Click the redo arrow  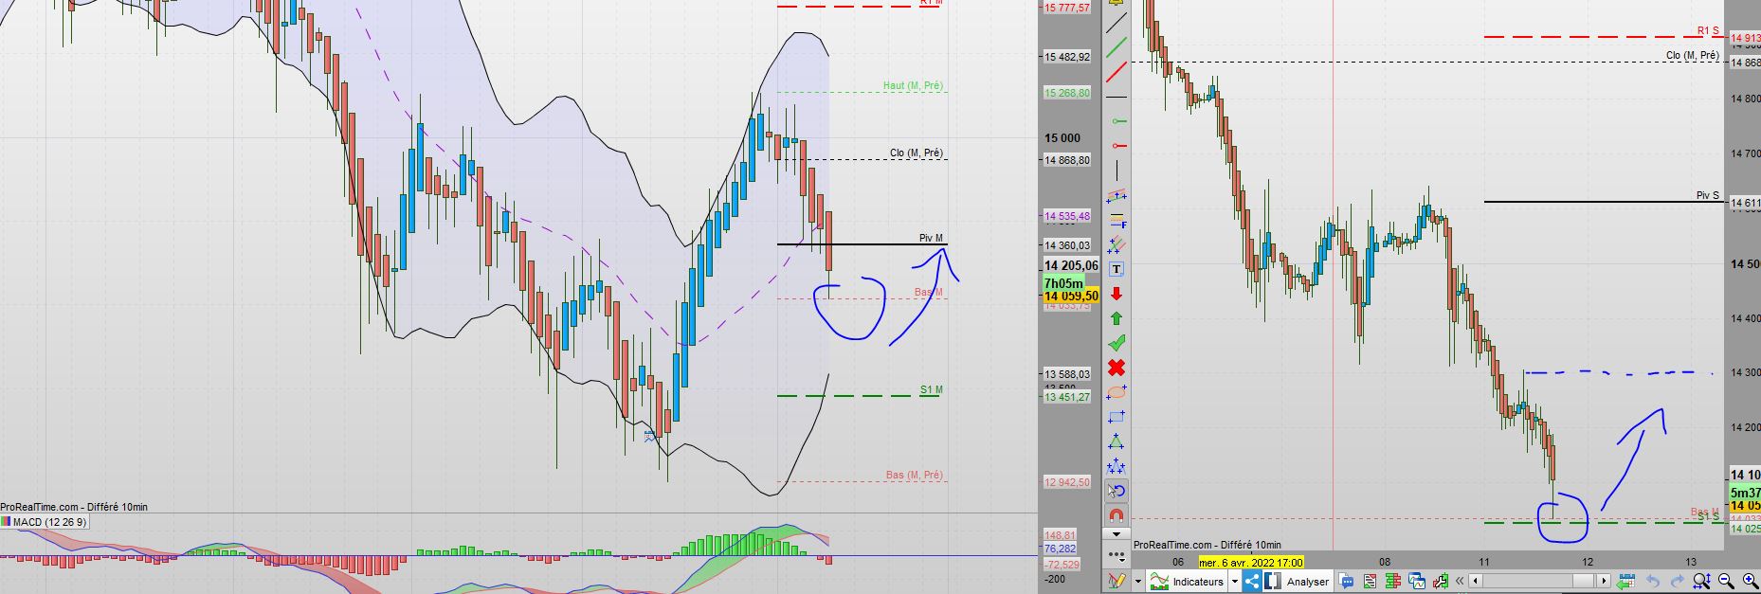coord(1677,581)
